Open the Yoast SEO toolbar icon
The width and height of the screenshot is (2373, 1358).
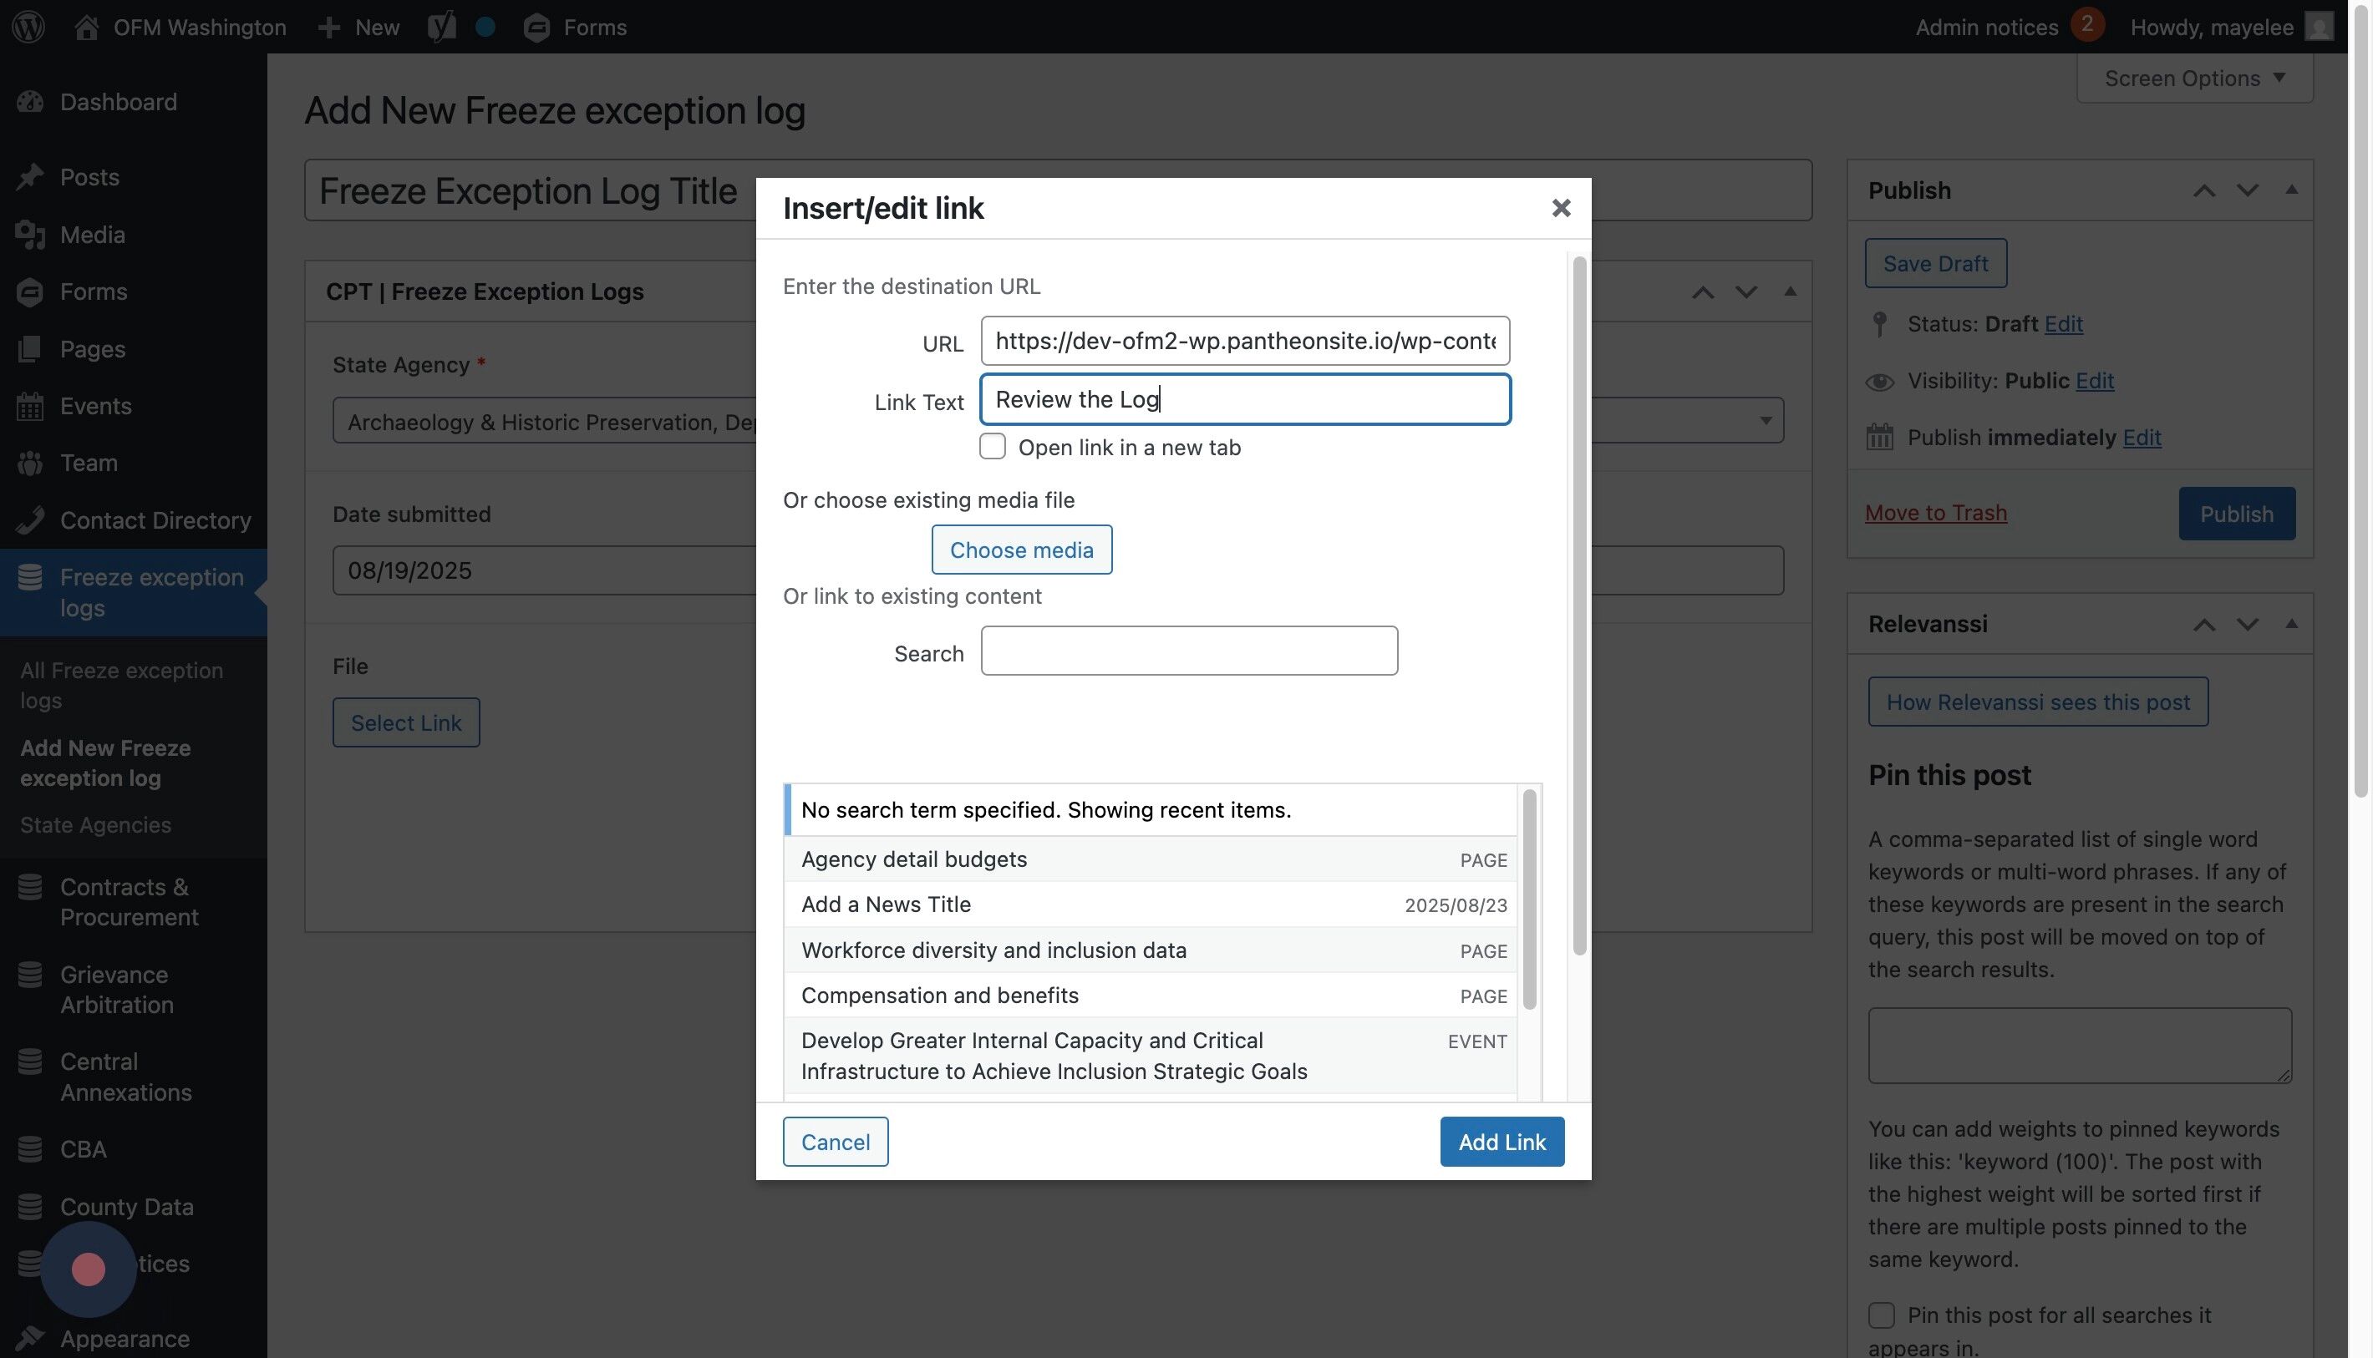click(x=441, y=26)
